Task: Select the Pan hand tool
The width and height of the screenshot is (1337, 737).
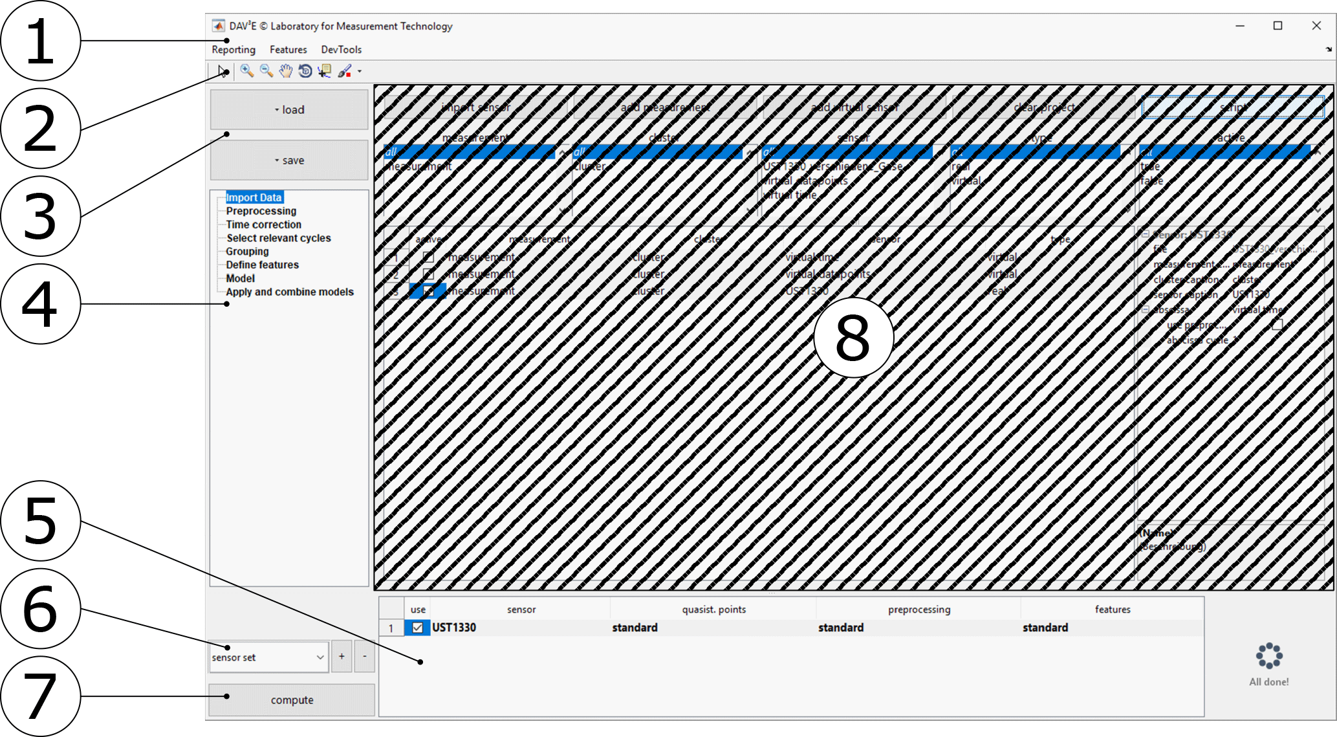Action: pos(285,71)
